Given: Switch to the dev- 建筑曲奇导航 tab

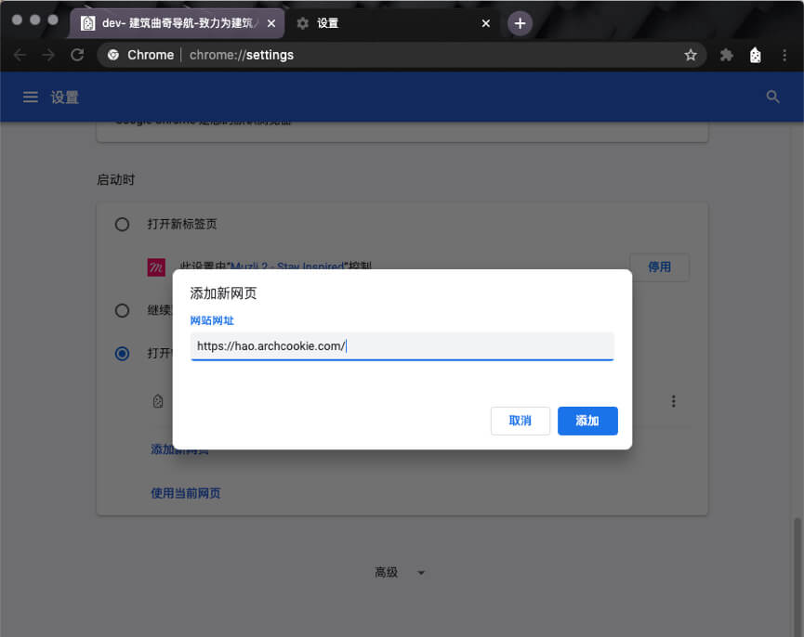Looking at the screenshot, I should point(177,23).
